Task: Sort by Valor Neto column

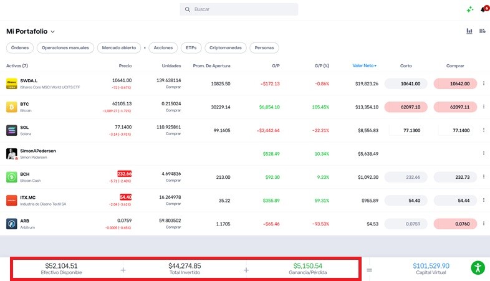Action: (364, 65)
